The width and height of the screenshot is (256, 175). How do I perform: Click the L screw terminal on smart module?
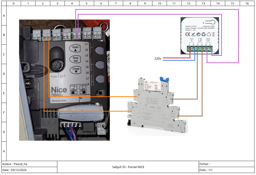coord(190,48)
